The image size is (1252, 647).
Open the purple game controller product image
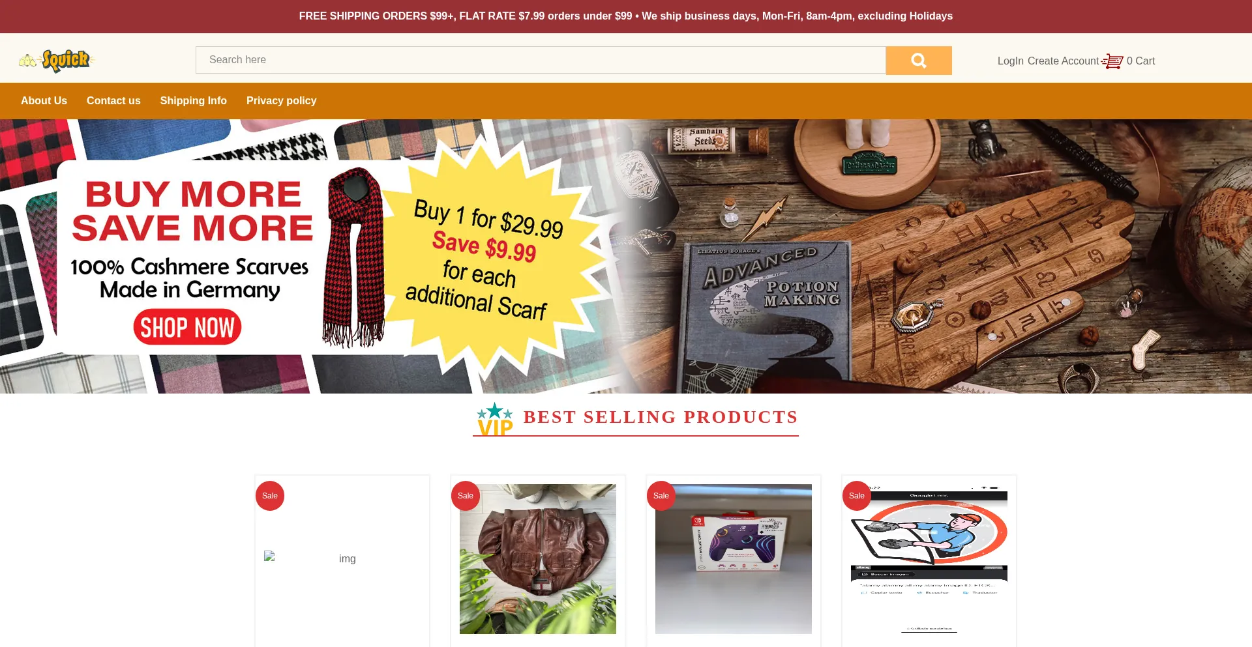[x=734, y=559]
